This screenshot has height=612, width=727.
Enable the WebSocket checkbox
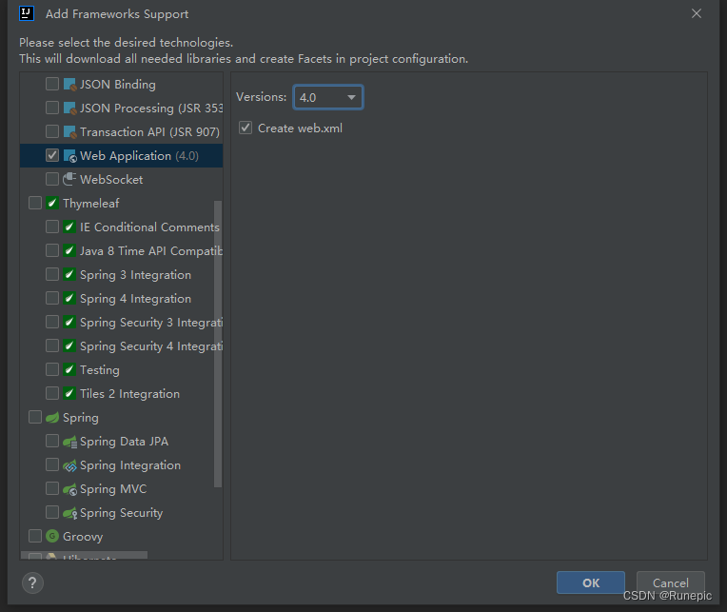[x=52, y=180]
